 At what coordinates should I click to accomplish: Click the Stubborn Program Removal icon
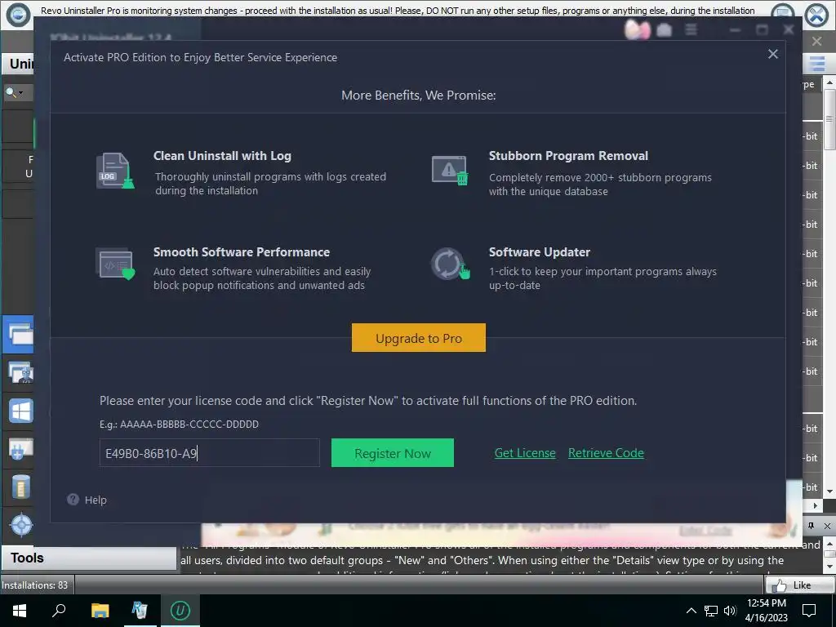pos(450,171)
